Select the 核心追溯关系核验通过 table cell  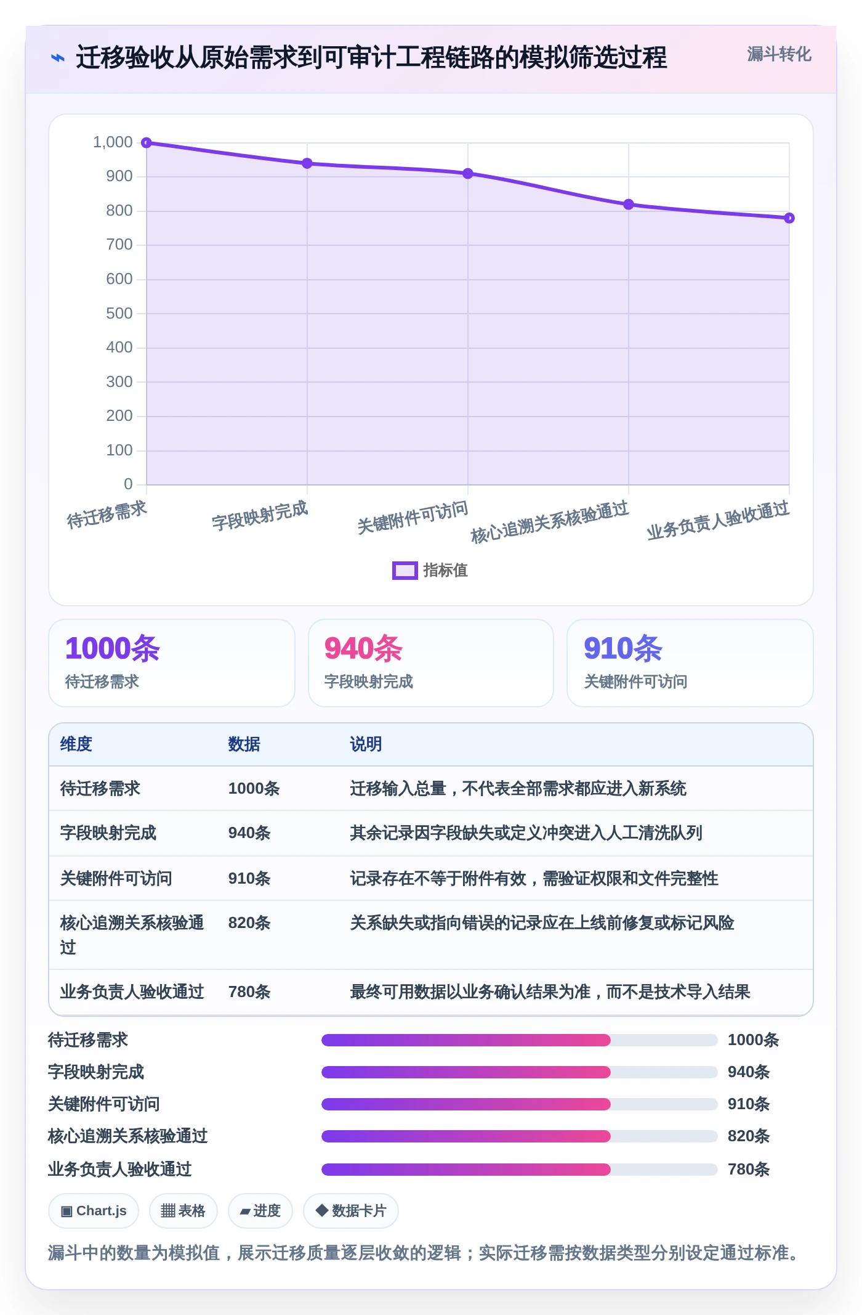coord(132,935)
